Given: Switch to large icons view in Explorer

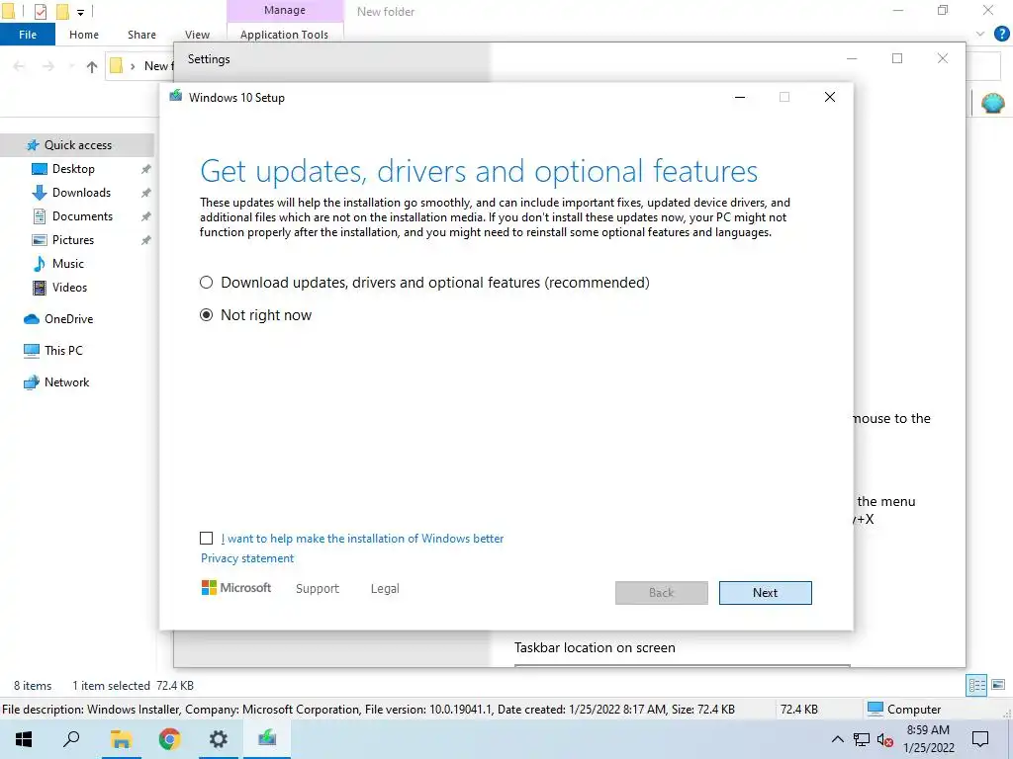Looking at the screenshot, I should tap(998, 685).
